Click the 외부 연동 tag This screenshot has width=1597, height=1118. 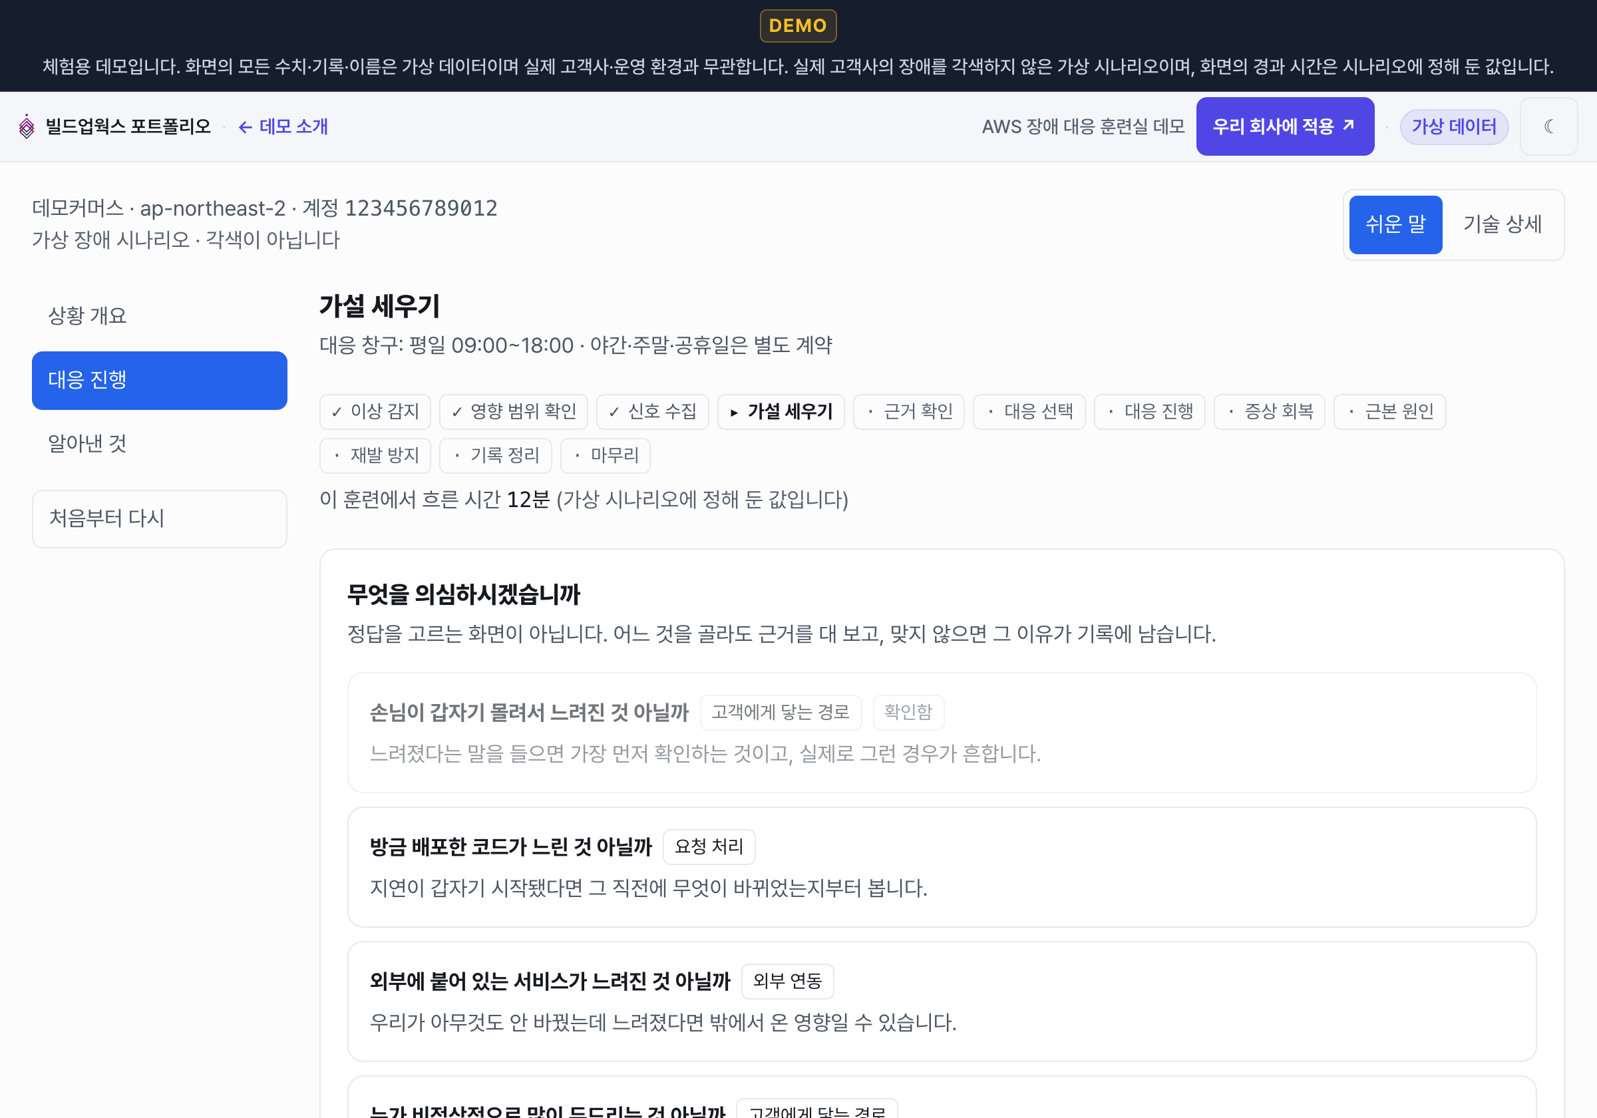coord(787,981)
